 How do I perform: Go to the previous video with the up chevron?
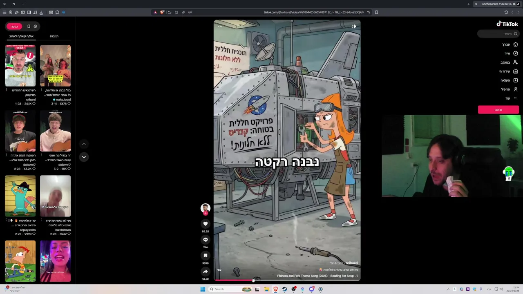pyautogui.click(x=84, y=144)
